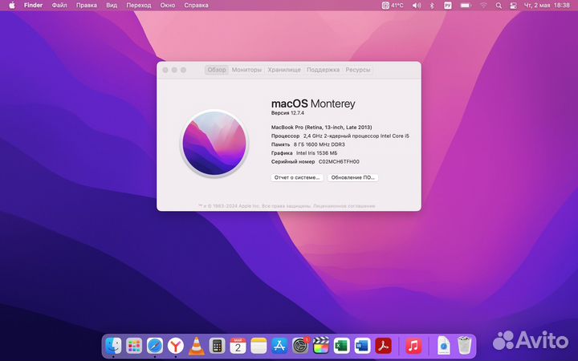
Task: Open Calculator from the Dock
Action: pyautogui.click(x=217, y=346)
